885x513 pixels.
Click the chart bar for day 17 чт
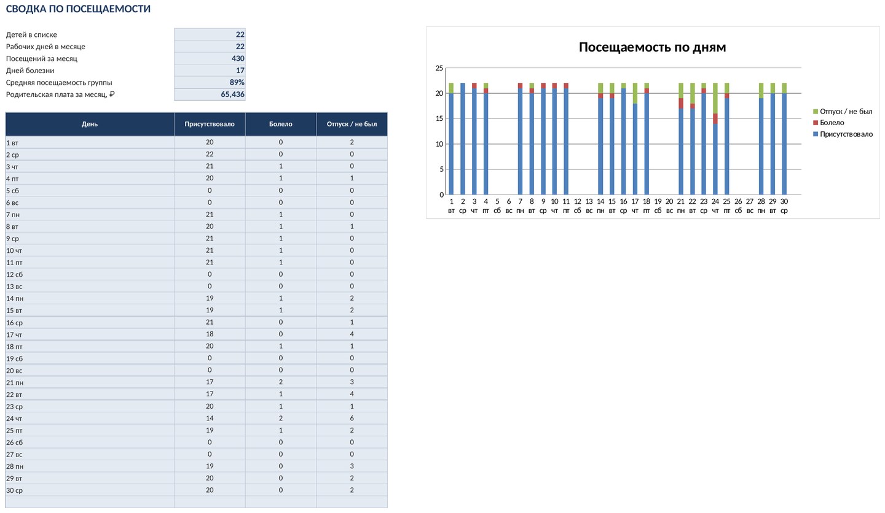tap(635, 139)
